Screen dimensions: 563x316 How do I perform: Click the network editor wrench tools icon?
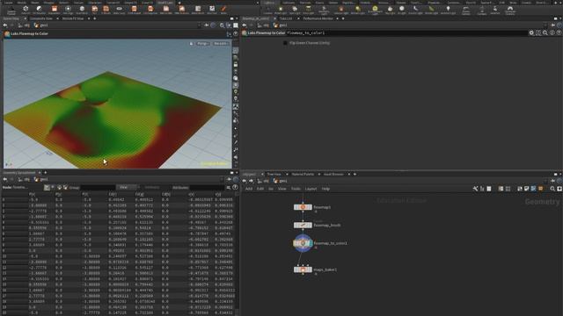tap(475, 189)
